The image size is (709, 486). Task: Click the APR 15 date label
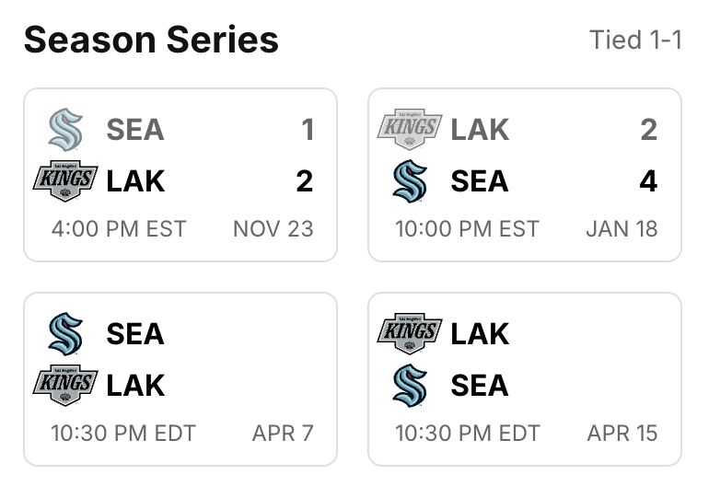622,434
